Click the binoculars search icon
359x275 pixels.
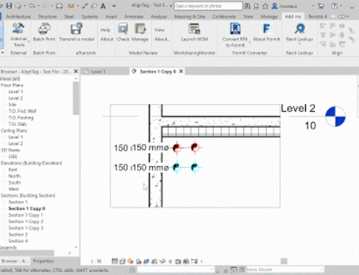pos(247,6)
